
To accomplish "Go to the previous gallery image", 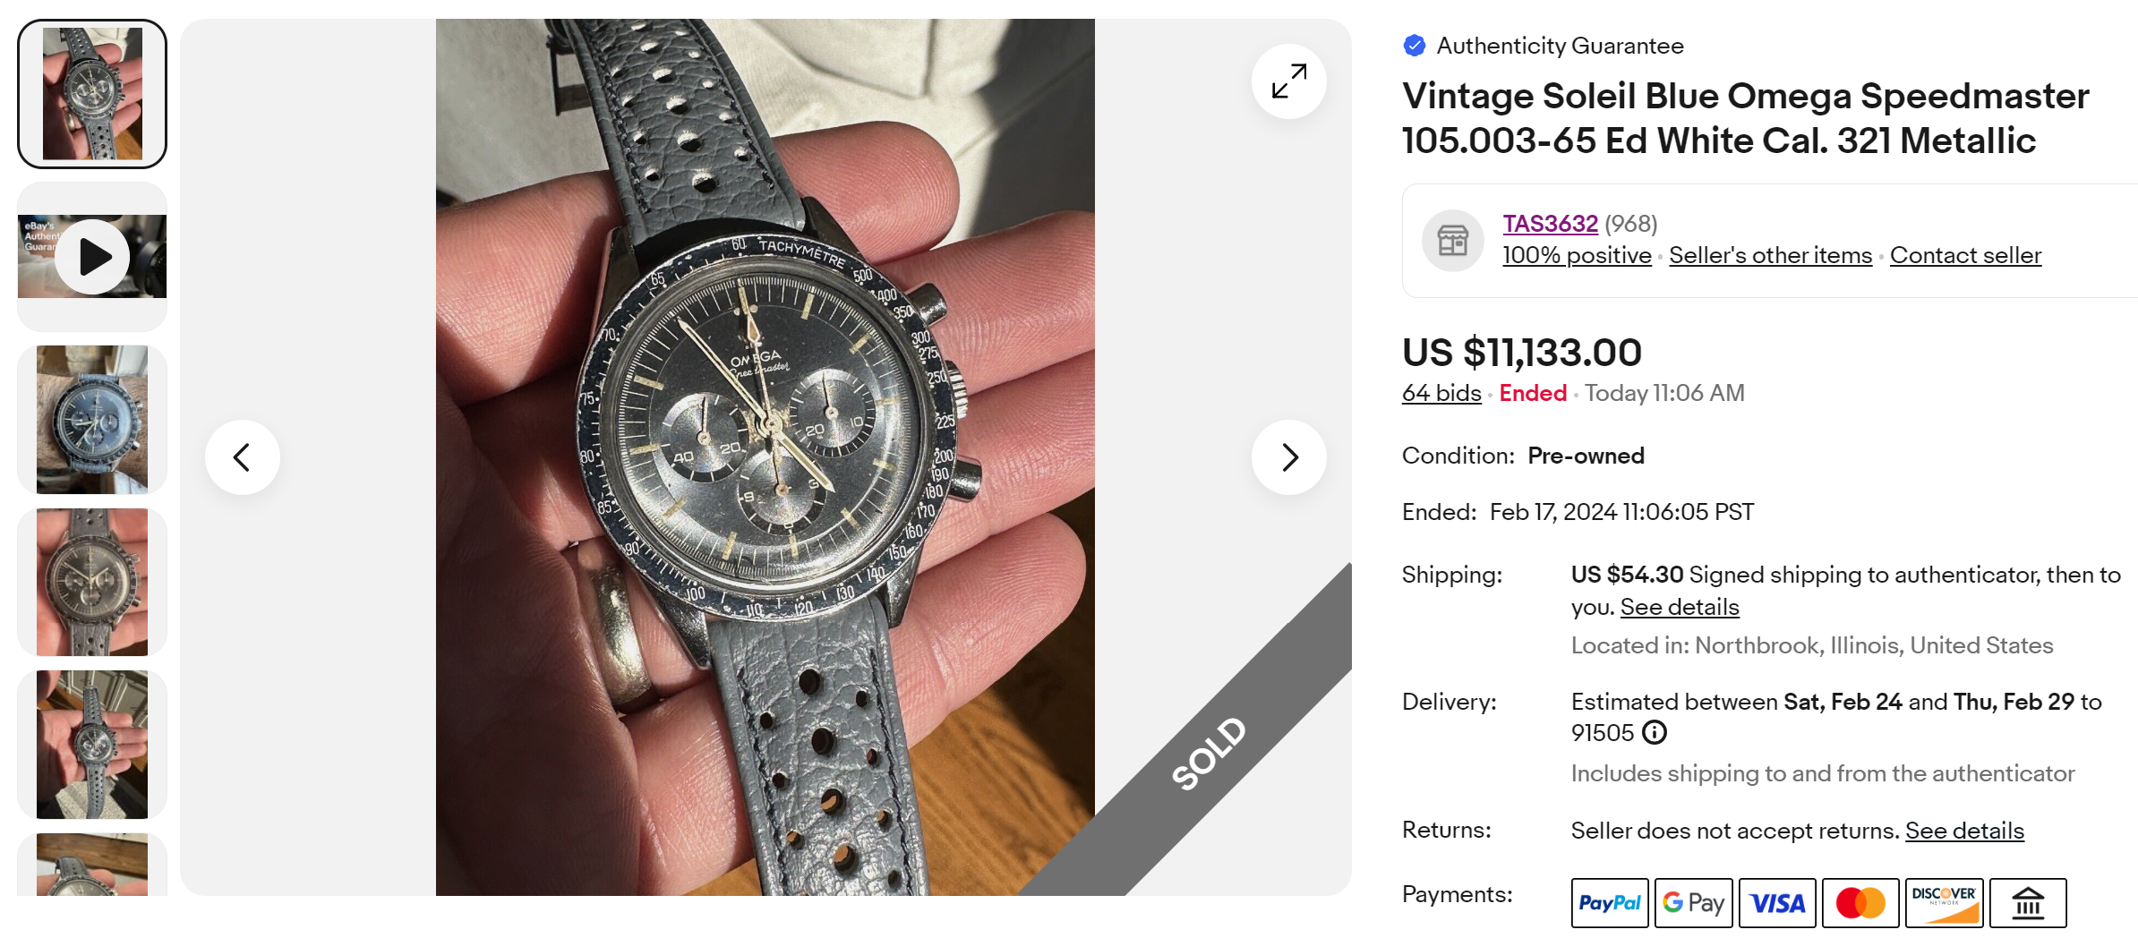I will tap(242, 457).
